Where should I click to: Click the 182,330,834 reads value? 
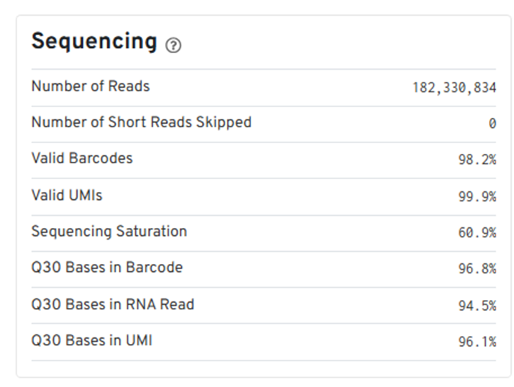[x=454, y=88]
